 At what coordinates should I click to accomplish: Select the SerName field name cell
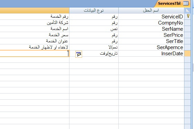[152, 29]
